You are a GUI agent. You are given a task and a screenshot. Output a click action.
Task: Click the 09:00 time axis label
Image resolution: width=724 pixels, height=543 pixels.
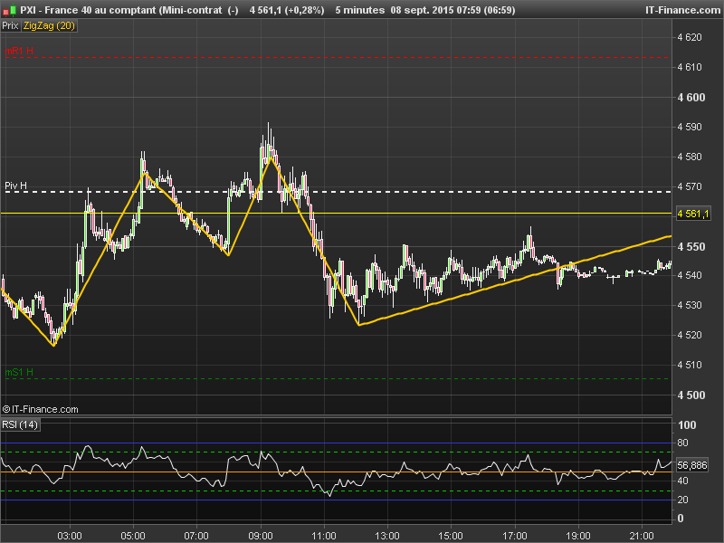pos(261,536)
